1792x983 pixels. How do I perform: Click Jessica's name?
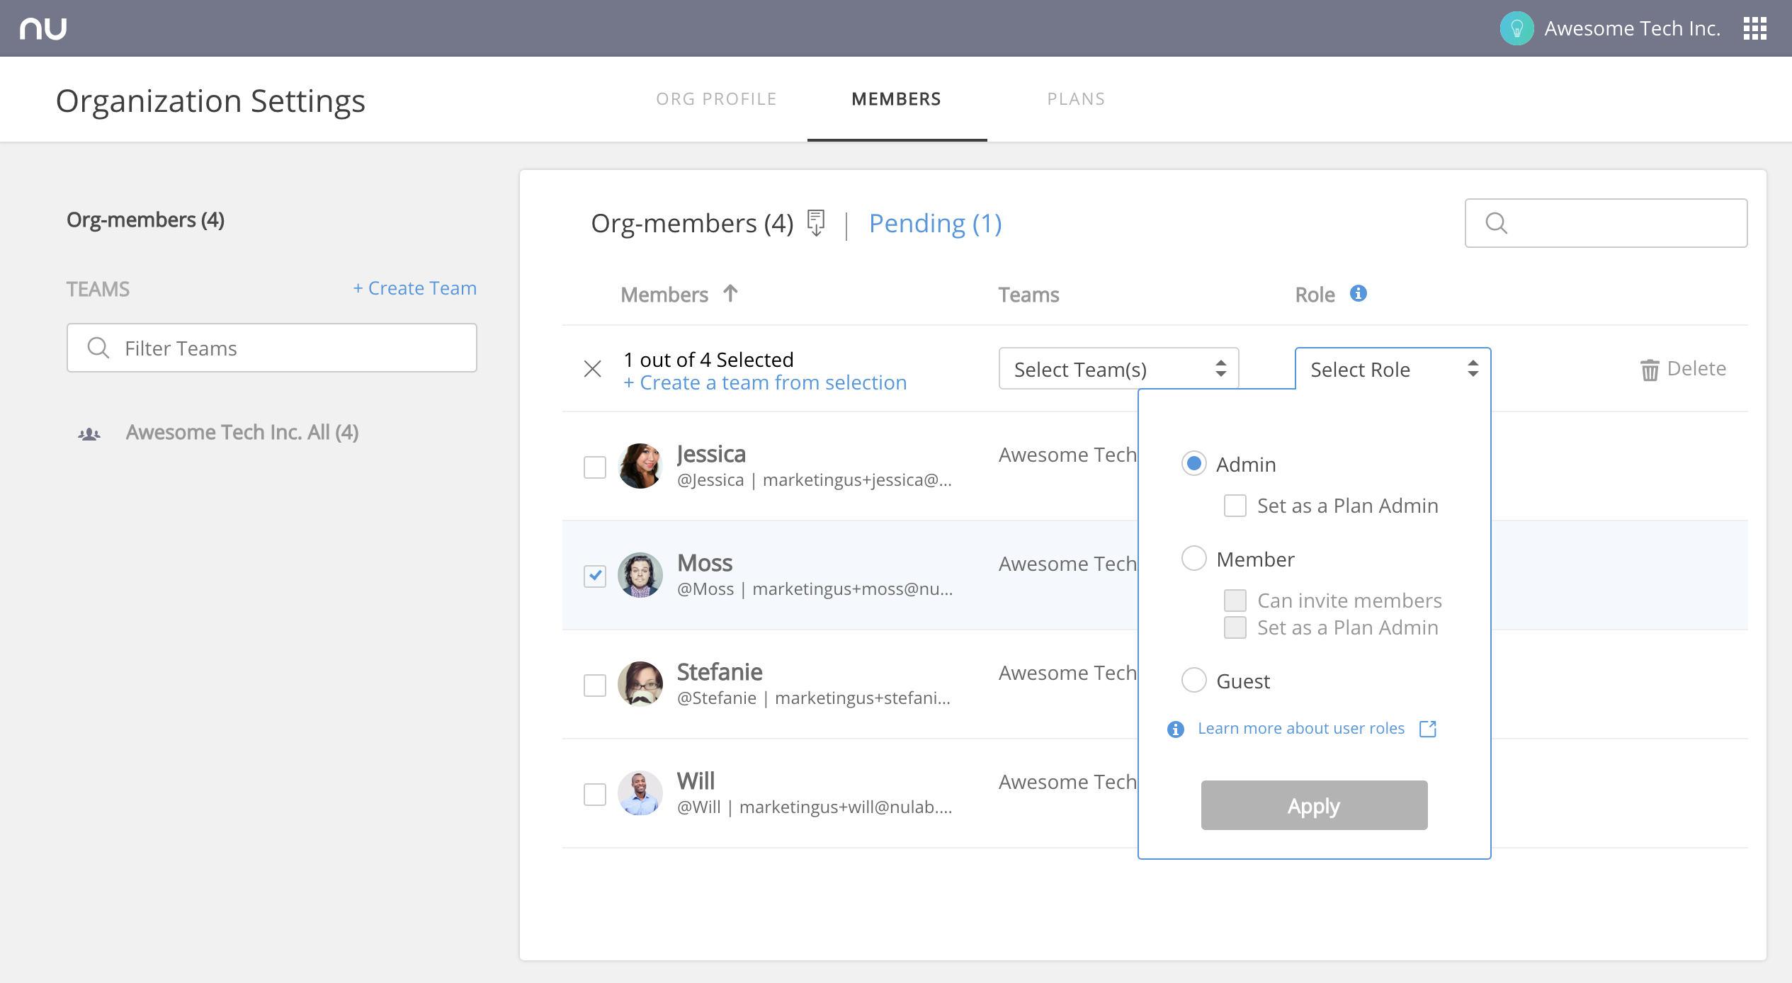tap(711, 454)
